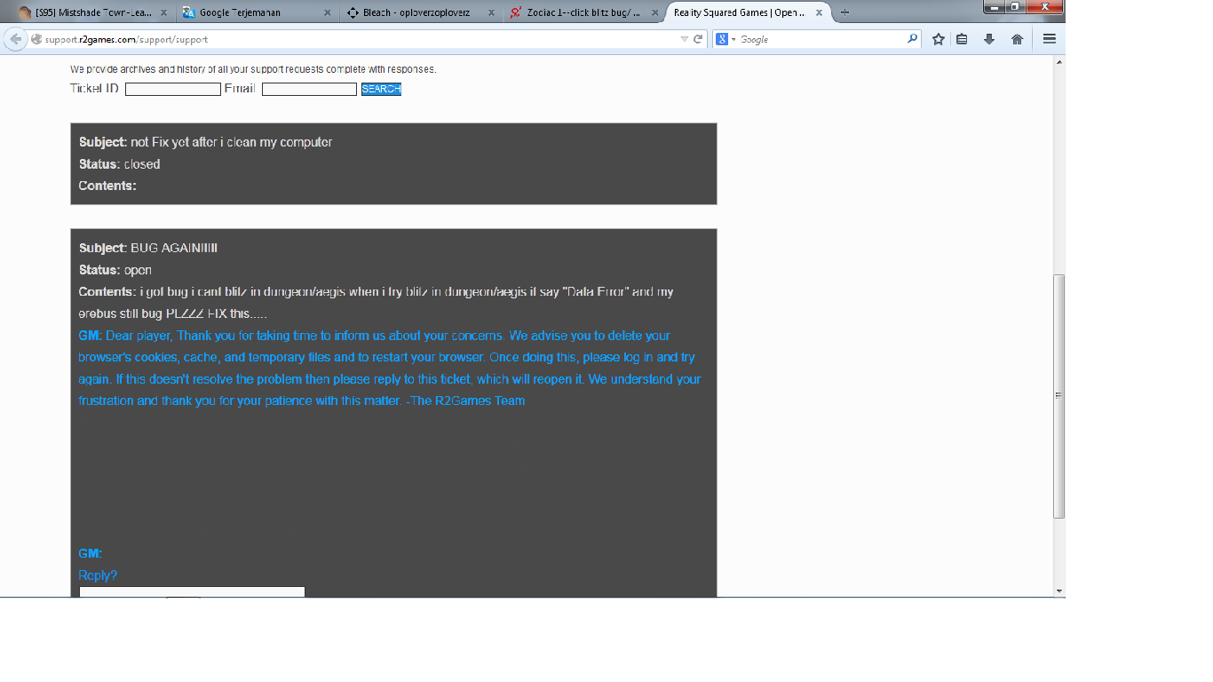Click the vertical page scrollbar thumb
The height and width of the screenshot is (682, 1213).
(1058, 396)
